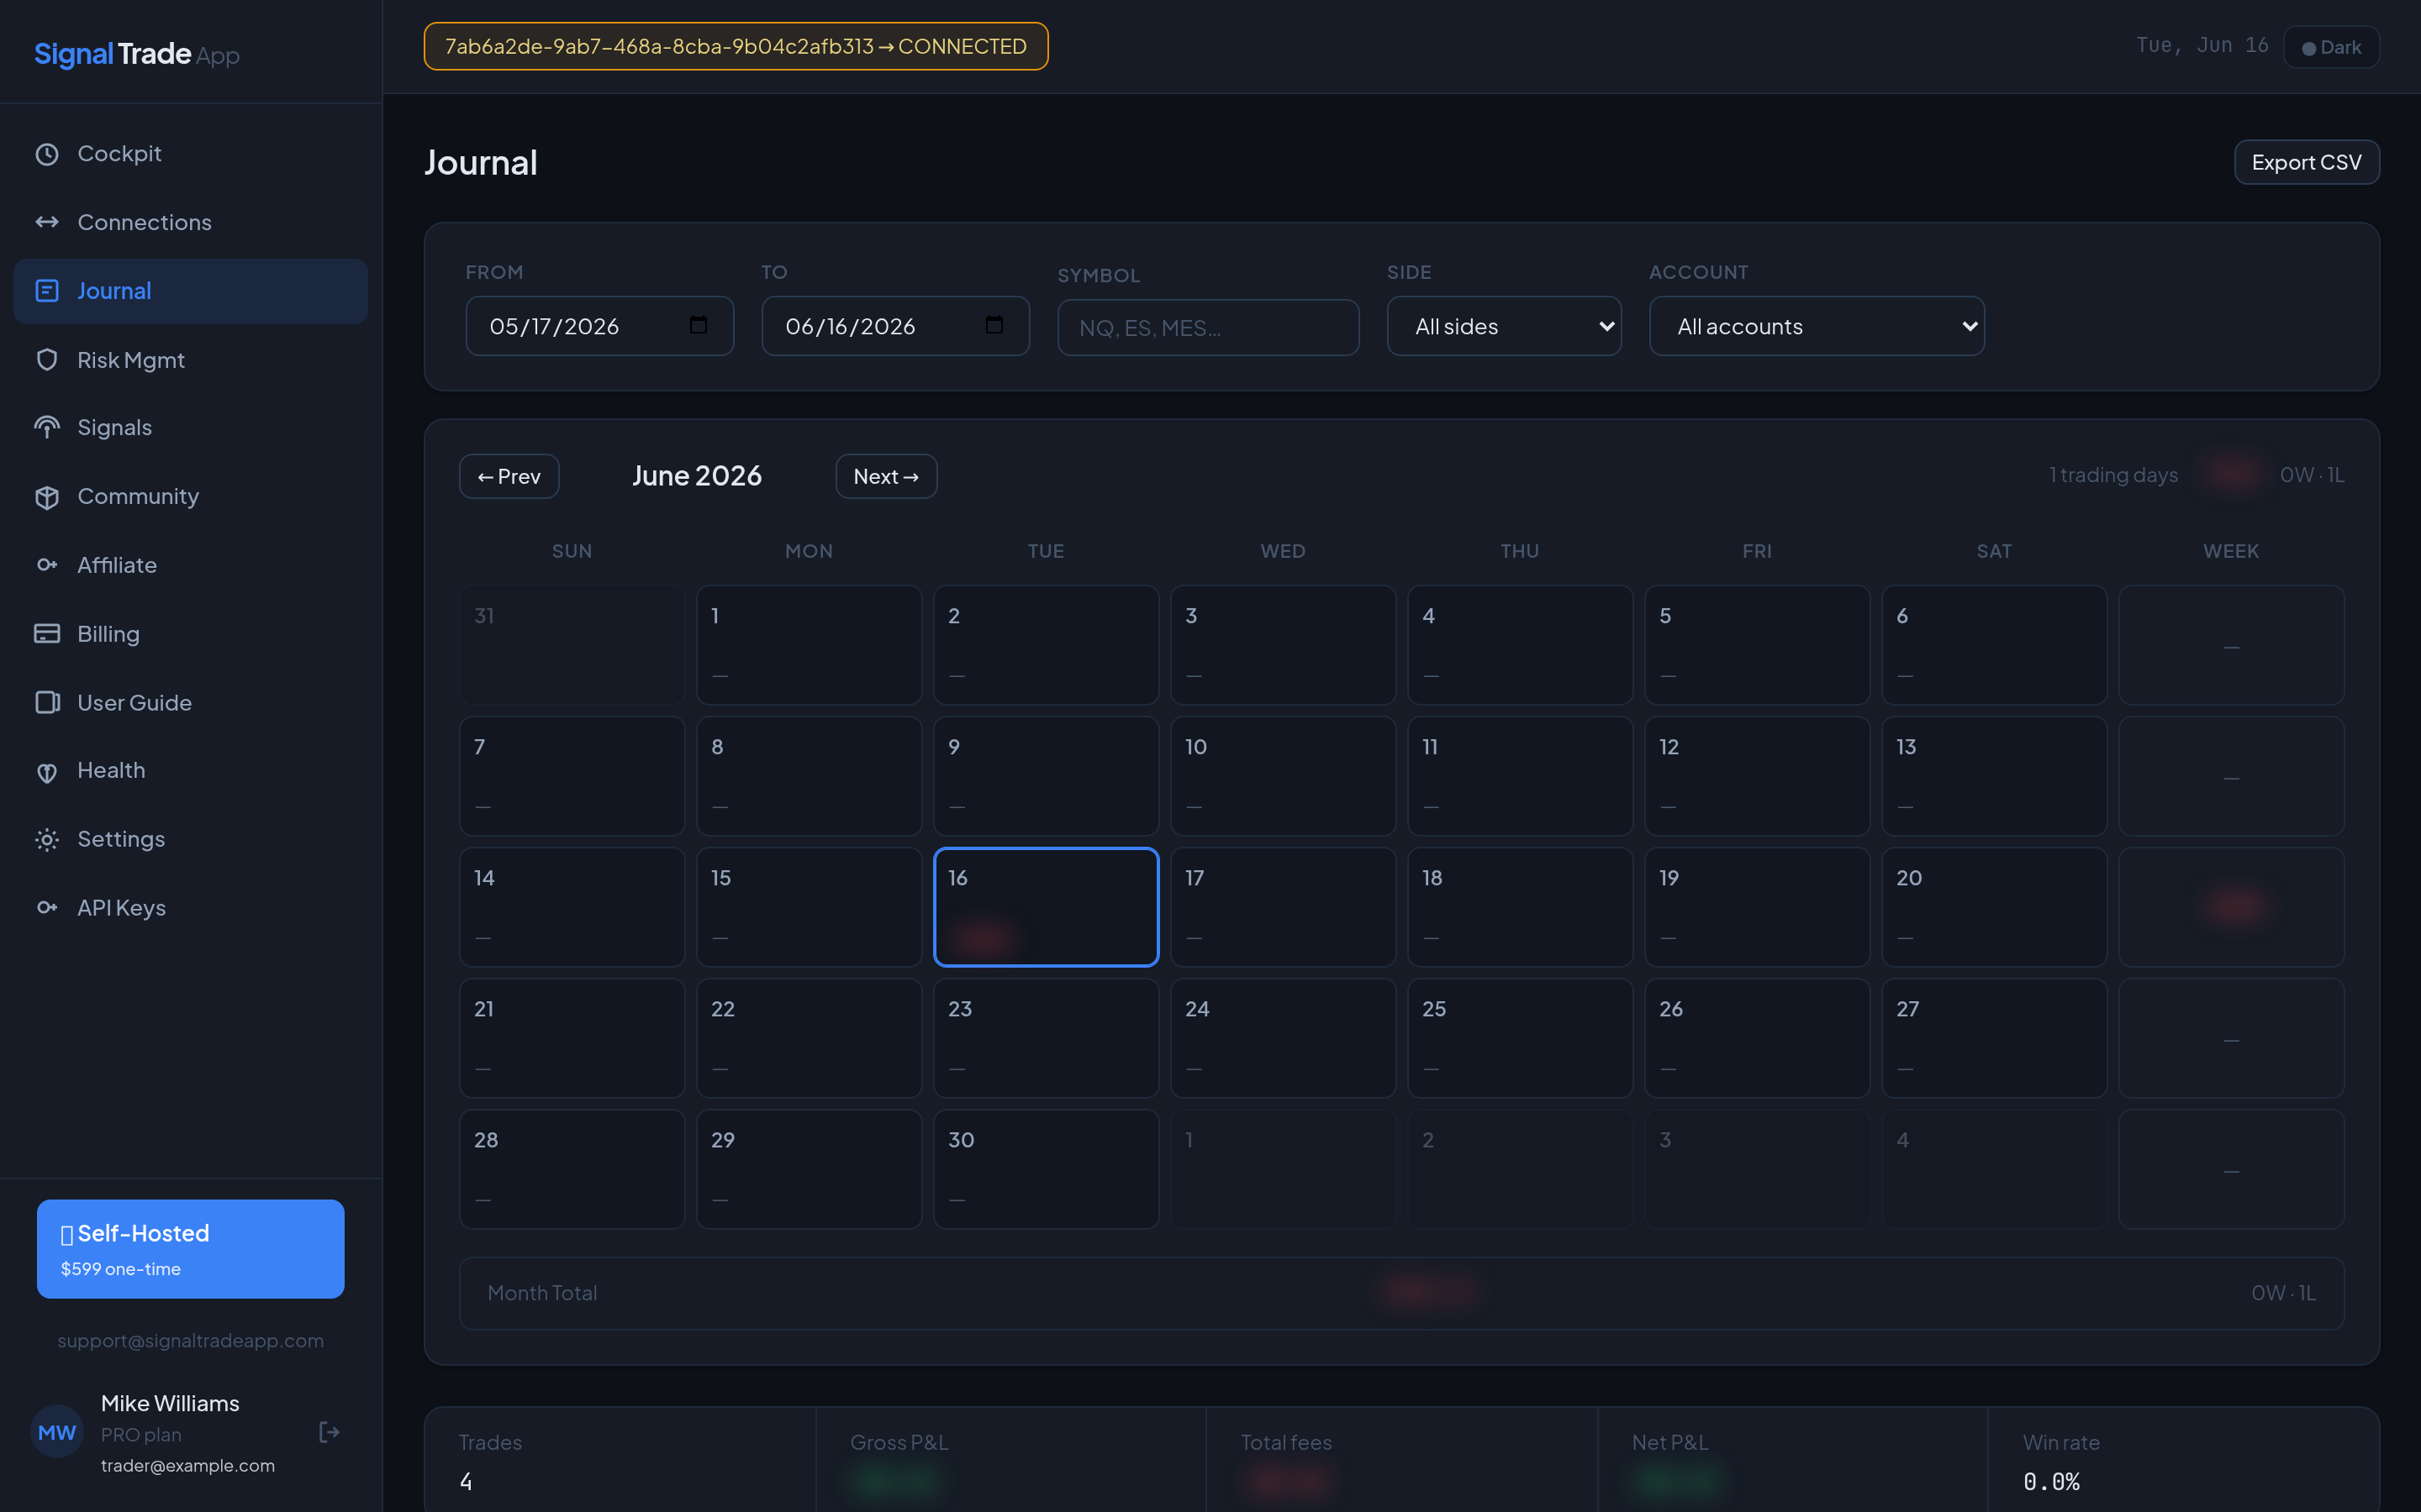Click the Self-Hosted $599 one-time banner

tap(191, 1249)
